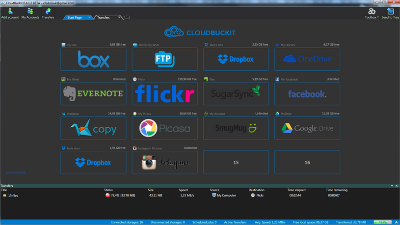This screenshot has width=400, height=225.
Task: Click the Transfers toolbar icon
Action: pos(48,13)
